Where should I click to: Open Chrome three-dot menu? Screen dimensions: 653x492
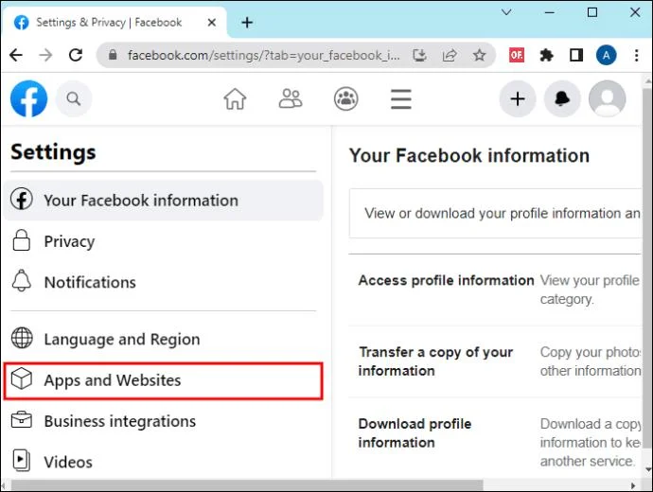pyautogui.click(x=636, y=55)
